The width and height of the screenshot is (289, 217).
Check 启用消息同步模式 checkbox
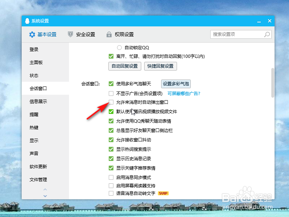tap(111, 177)
